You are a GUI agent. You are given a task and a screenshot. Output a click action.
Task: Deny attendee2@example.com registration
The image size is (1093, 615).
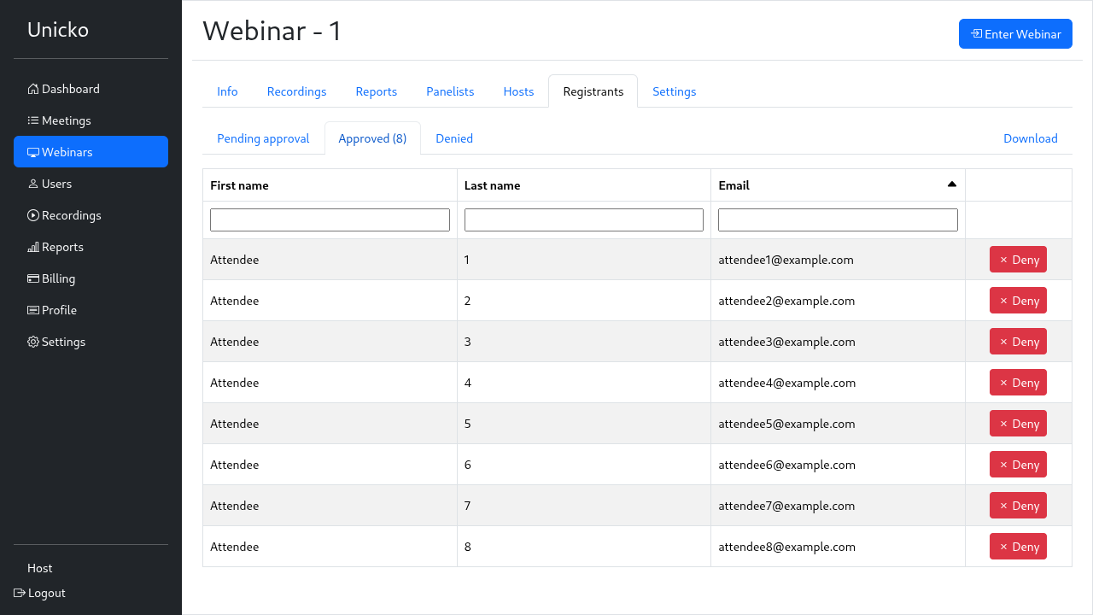1018,301
